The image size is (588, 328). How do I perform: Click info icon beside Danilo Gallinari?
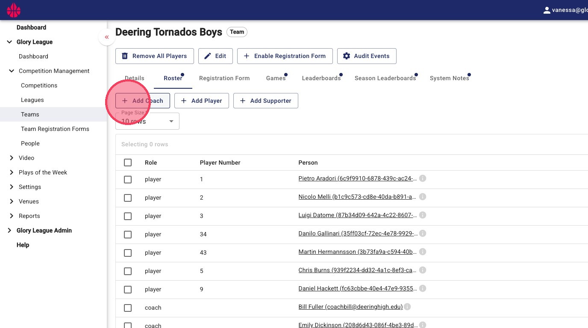(x=423, y=233)
